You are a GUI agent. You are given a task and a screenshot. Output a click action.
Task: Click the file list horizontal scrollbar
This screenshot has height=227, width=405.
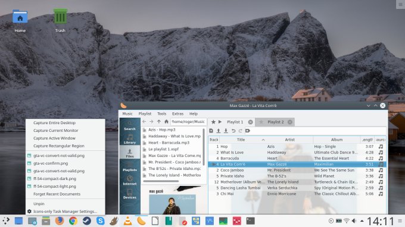click(x=161, y=181)
